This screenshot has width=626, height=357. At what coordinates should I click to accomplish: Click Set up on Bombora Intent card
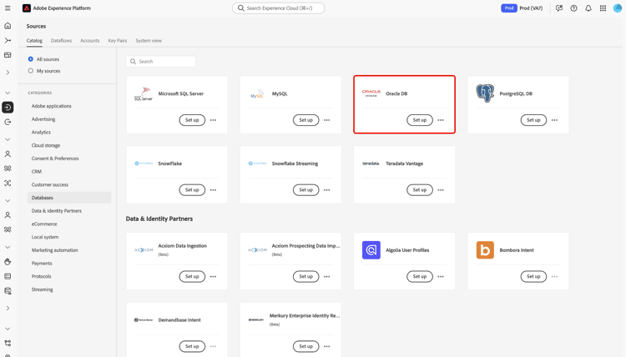coord(533,276)
